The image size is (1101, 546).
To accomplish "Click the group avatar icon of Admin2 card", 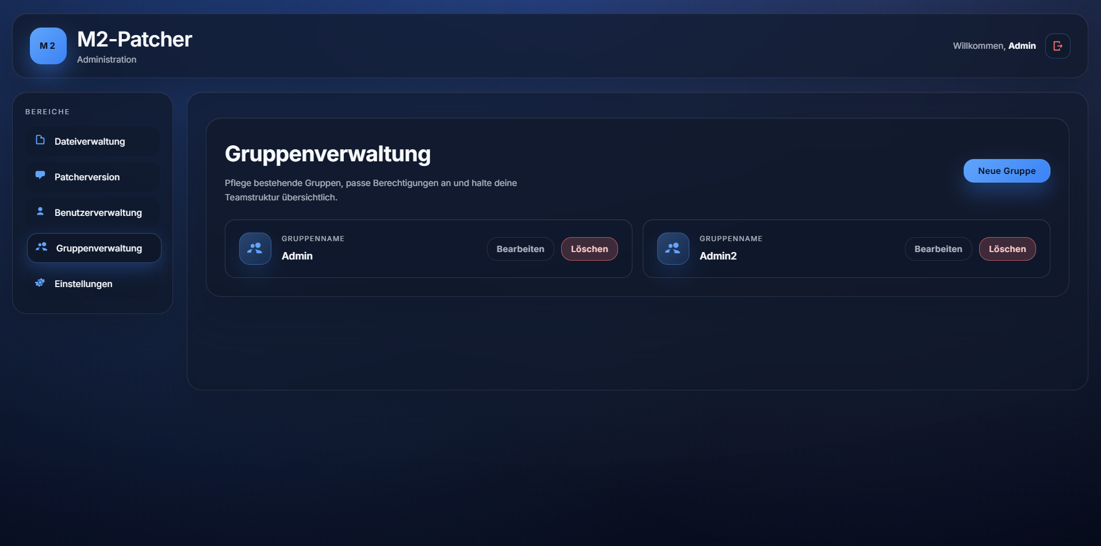I will (x=673, y=249).
